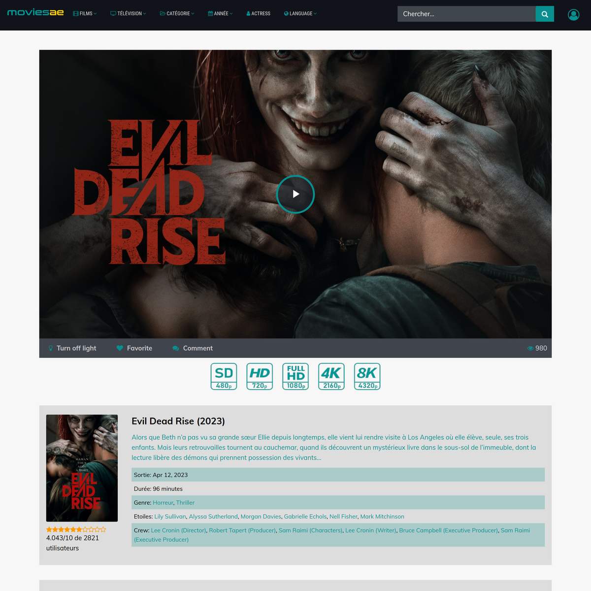Open Lily Sullivan's actor page

[170, 517]
